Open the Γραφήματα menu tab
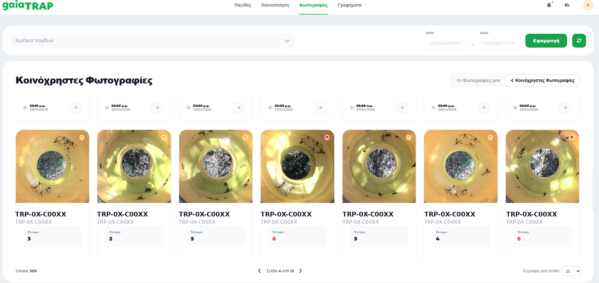Image resolution: width=599 pixels, height=283 pixels. [350, 5]
